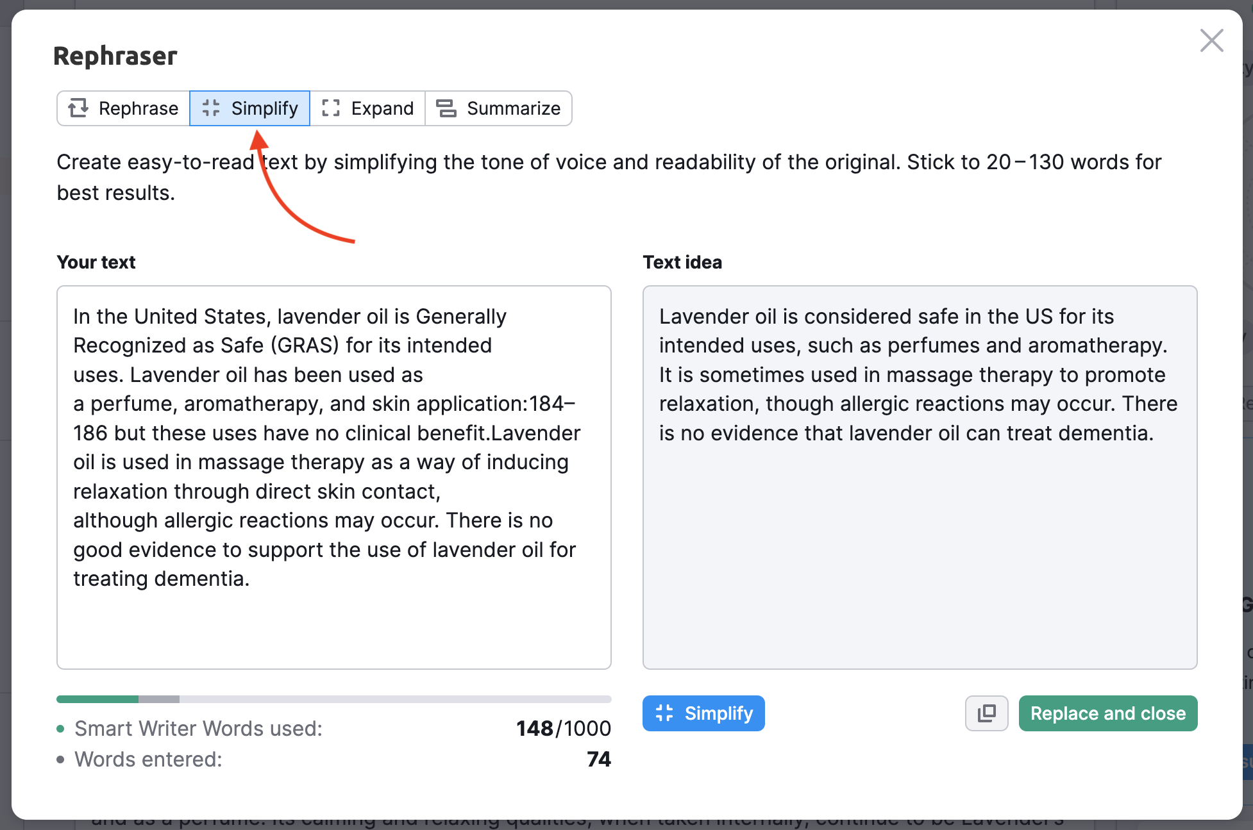1253x830 pixels.
Task: Switch to the Rephrase mode tab
Action: [x=123, y=108]
